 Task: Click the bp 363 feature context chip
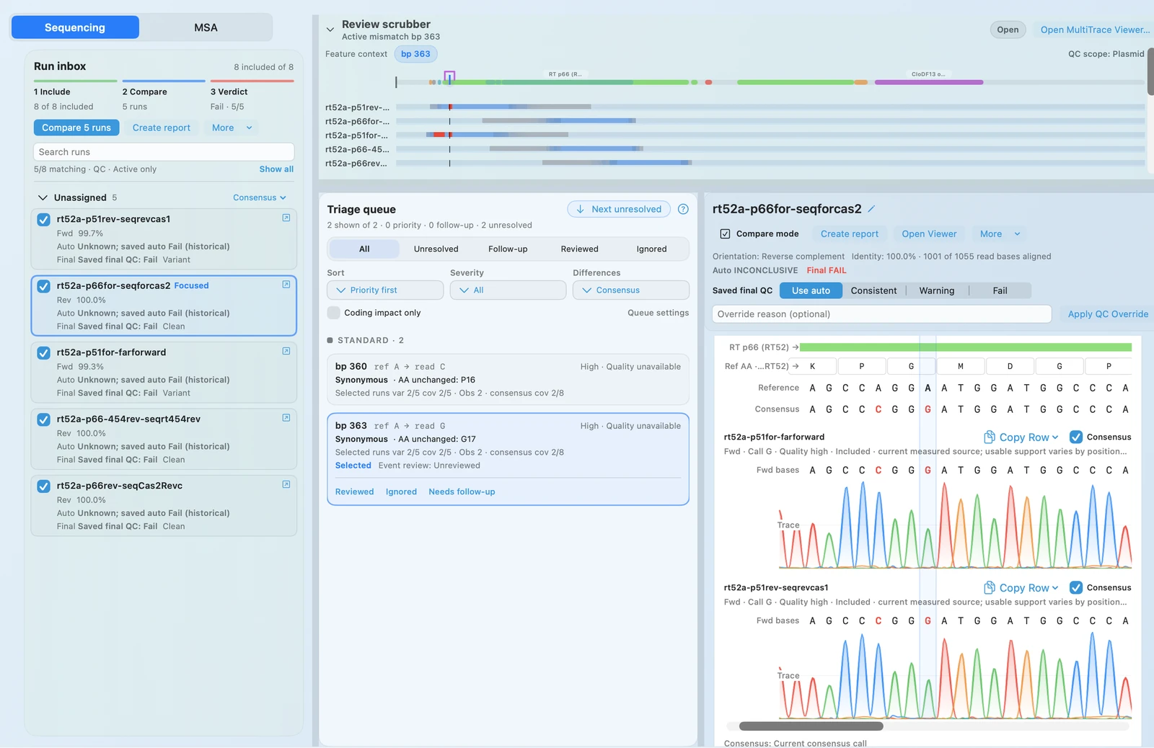point(415,54)
